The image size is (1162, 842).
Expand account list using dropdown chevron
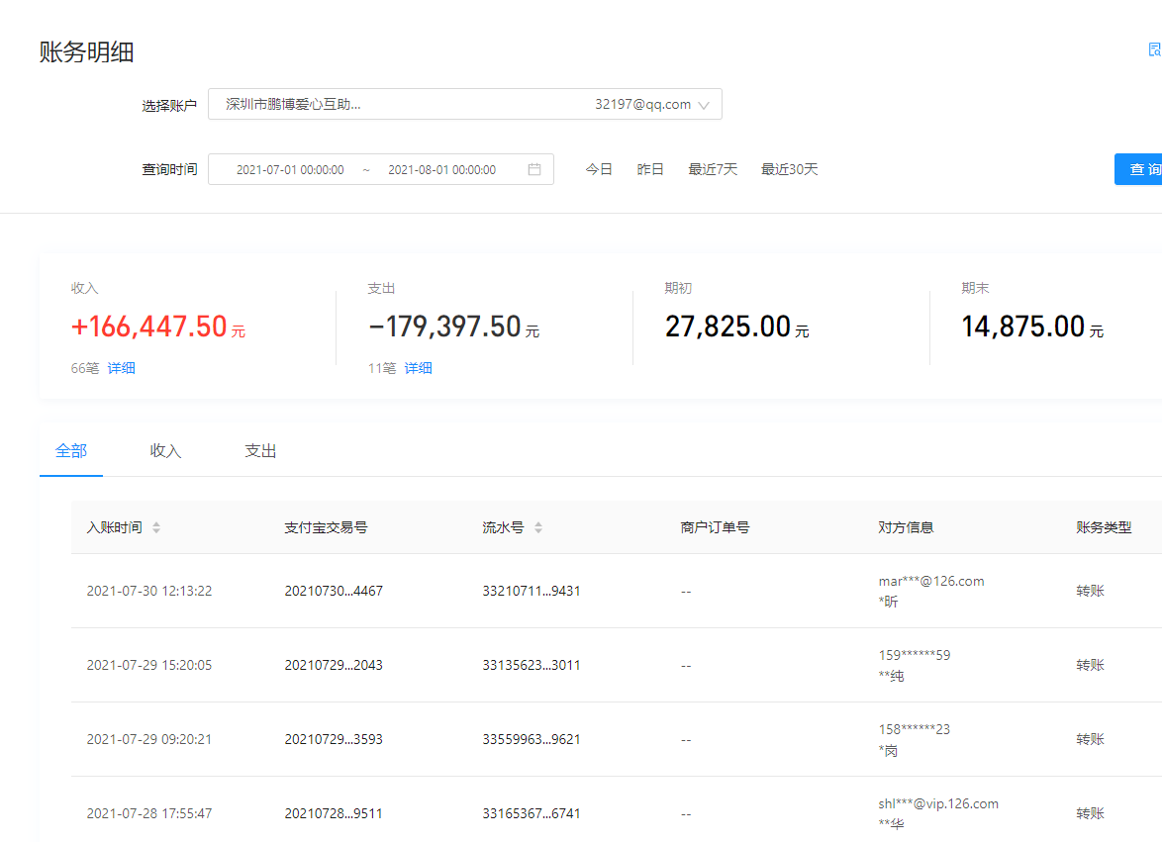point(704,105)
